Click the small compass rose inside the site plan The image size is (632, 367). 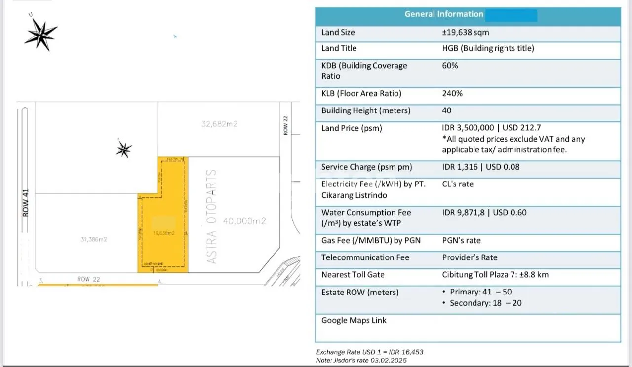click(x=123, y=148)
